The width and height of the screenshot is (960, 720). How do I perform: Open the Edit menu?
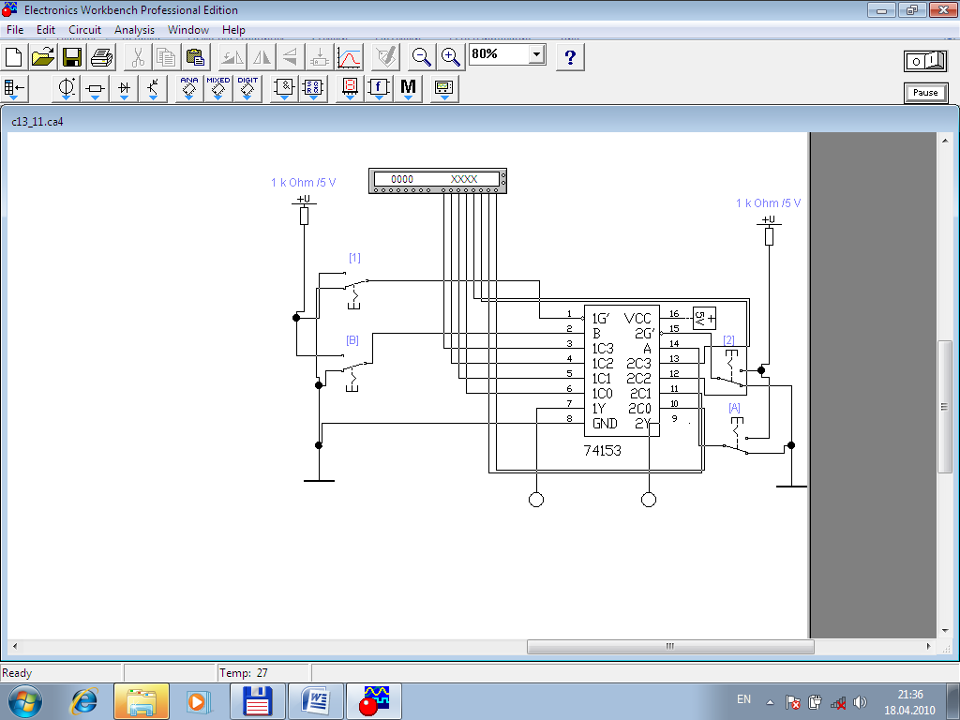(x=46, y=29)
